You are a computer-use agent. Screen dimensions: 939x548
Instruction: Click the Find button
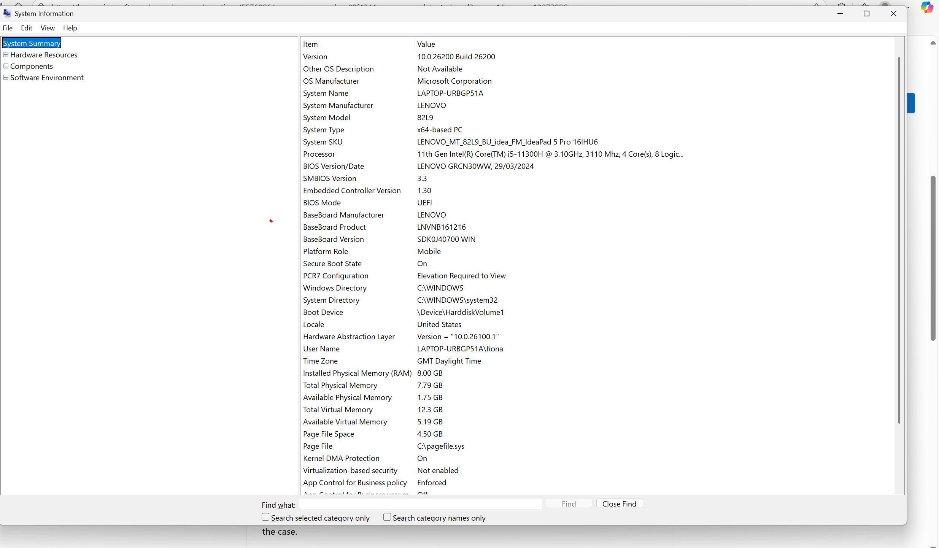(569, 504)
